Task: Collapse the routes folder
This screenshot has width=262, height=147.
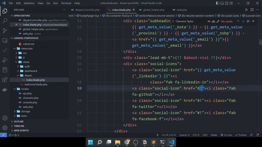Action: (15, 89)
